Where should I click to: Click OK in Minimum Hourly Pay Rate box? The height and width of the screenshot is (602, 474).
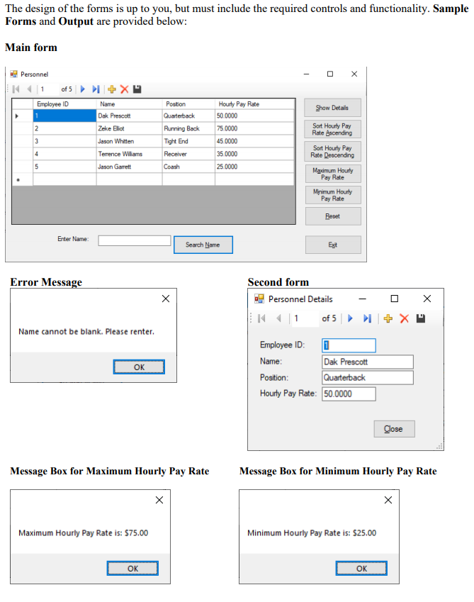pyautogui.click(x=361, y=569)
